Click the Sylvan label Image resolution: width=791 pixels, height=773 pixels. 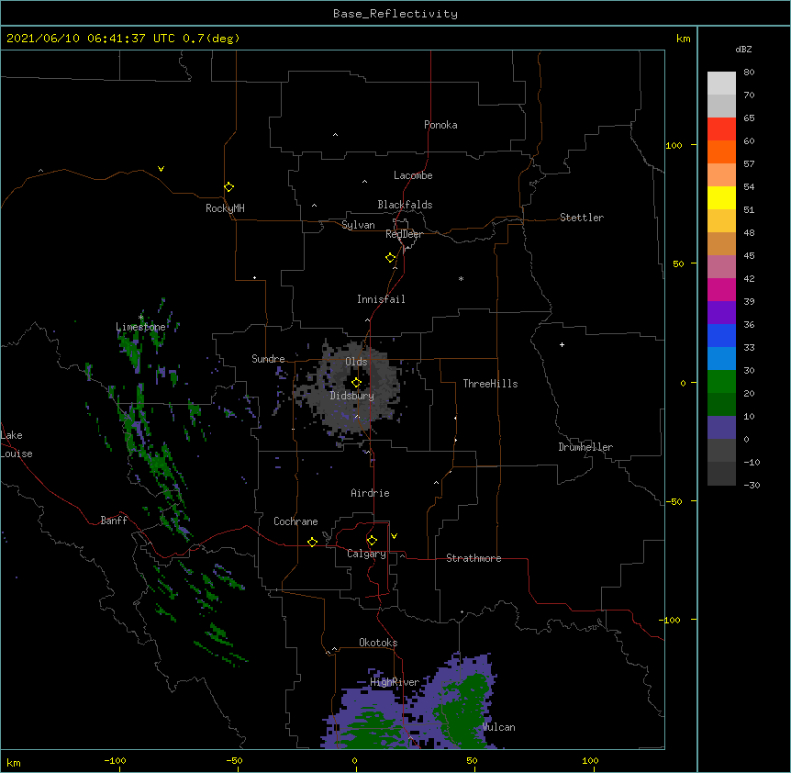pos(358,225)
